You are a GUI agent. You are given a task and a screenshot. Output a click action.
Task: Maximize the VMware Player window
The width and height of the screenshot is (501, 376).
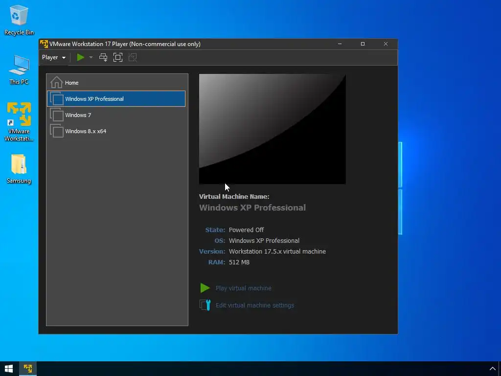click(x=363, y=44)
